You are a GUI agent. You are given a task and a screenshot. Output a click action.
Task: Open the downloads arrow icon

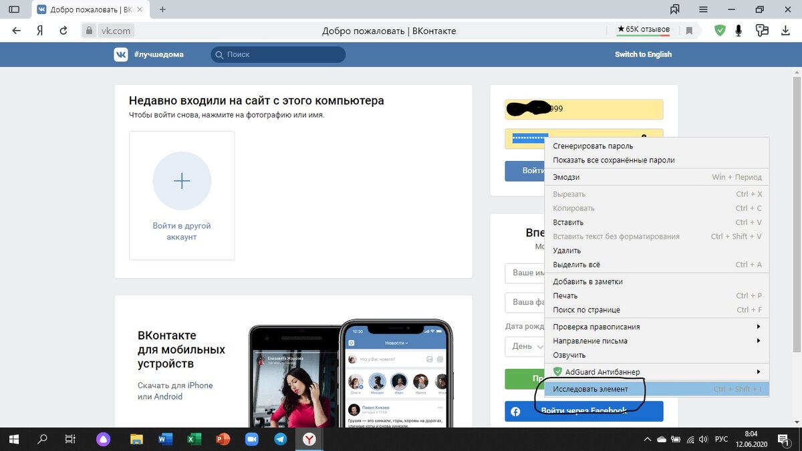coord(785,30)
